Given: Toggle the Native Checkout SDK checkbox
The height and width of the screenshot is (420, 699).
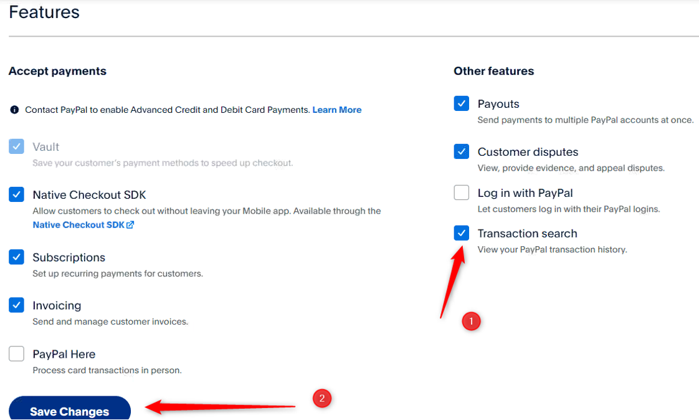Looking at the screenshot, I should pos(16,194).
